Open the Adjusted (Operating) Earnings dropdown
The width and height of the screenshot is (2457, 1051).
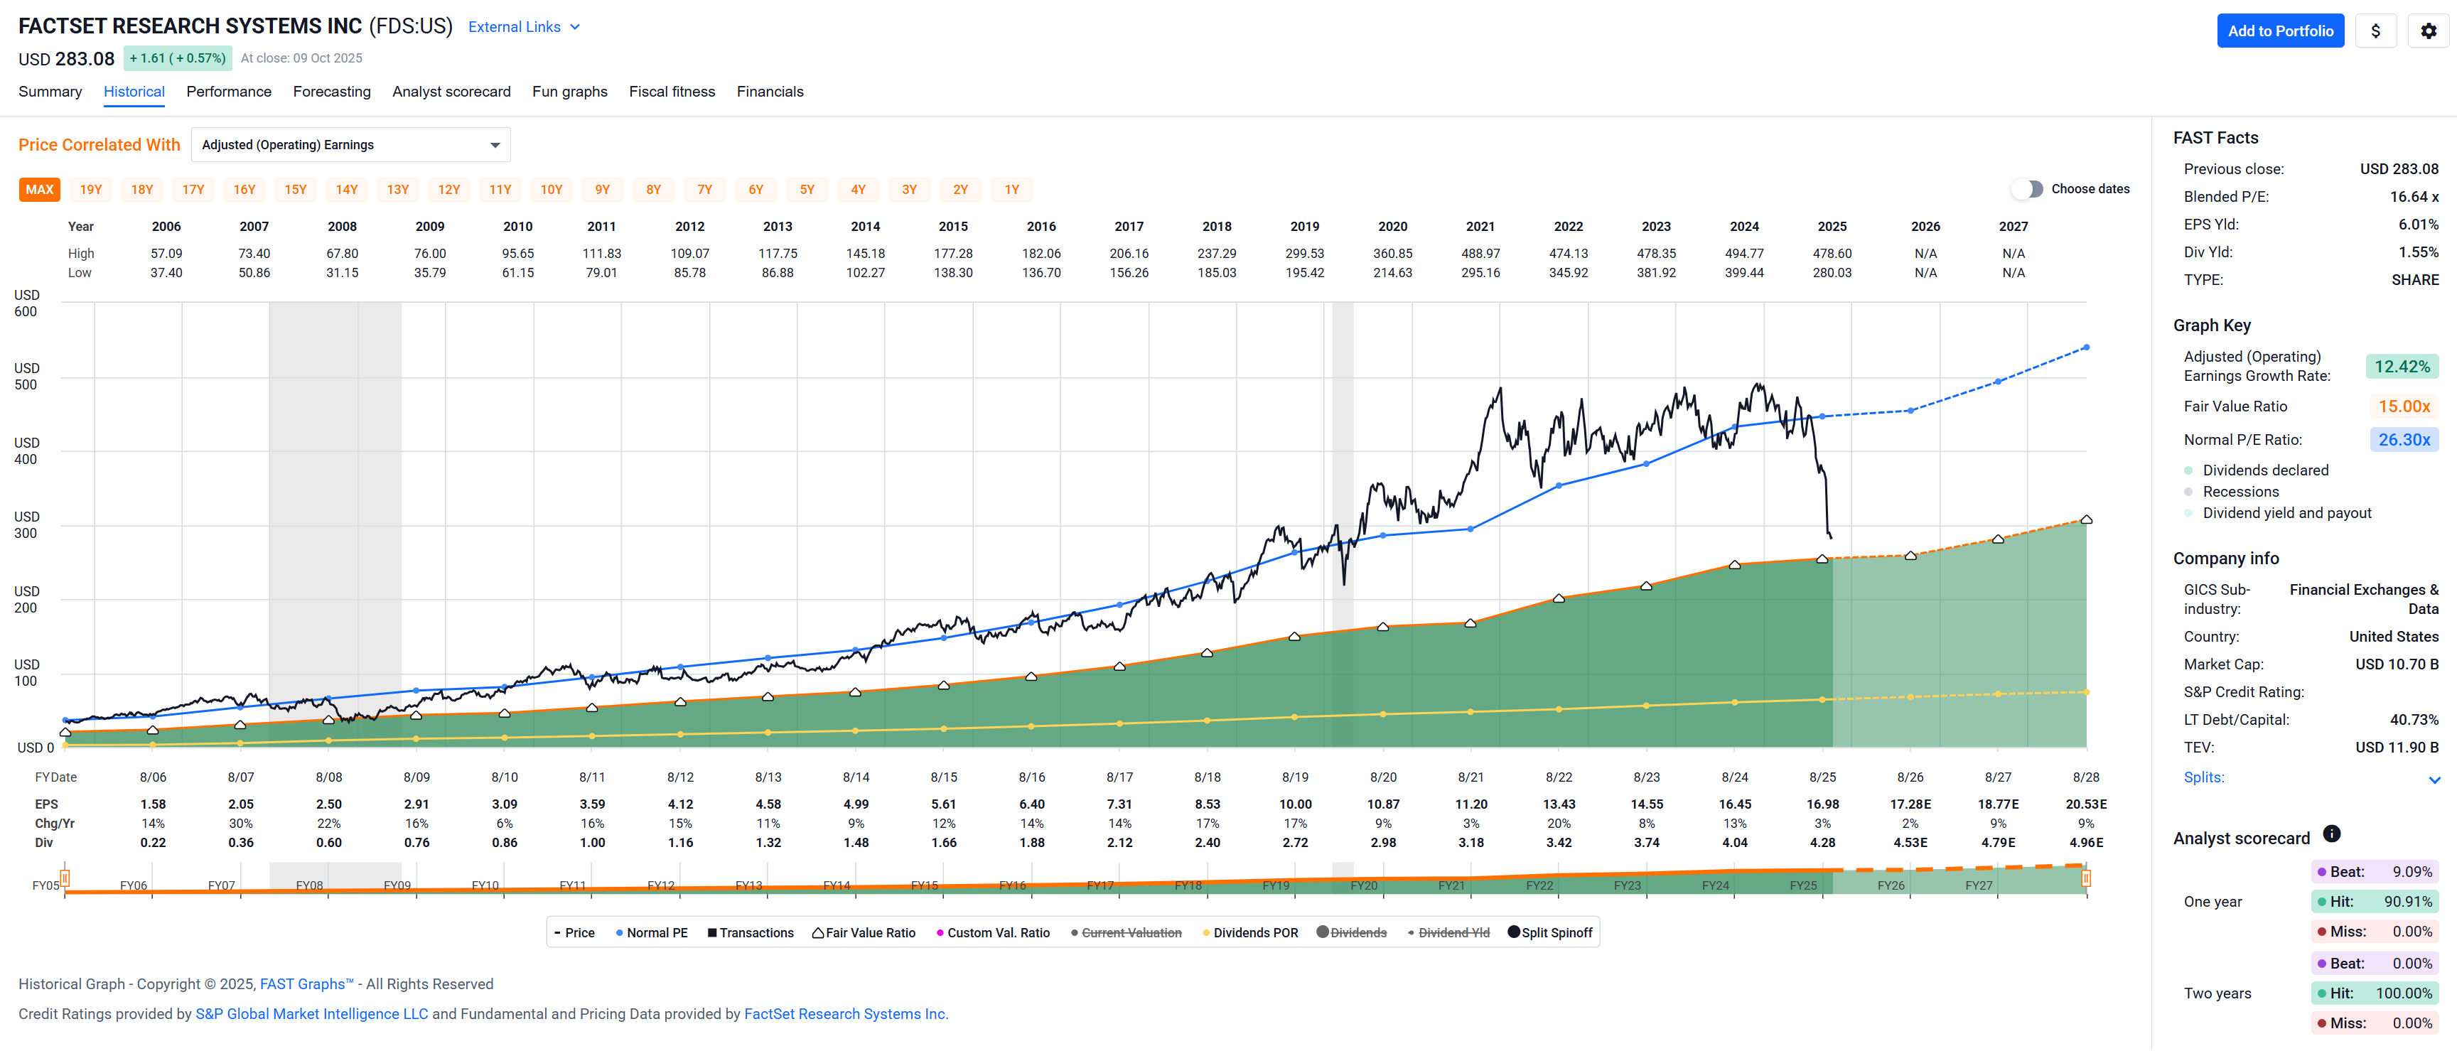pos(350,145)
